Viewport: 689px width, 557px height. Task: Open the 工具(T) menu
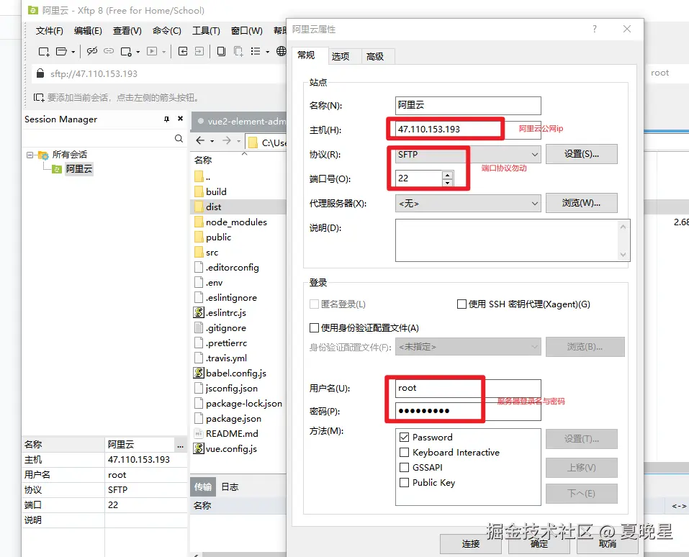206,31
